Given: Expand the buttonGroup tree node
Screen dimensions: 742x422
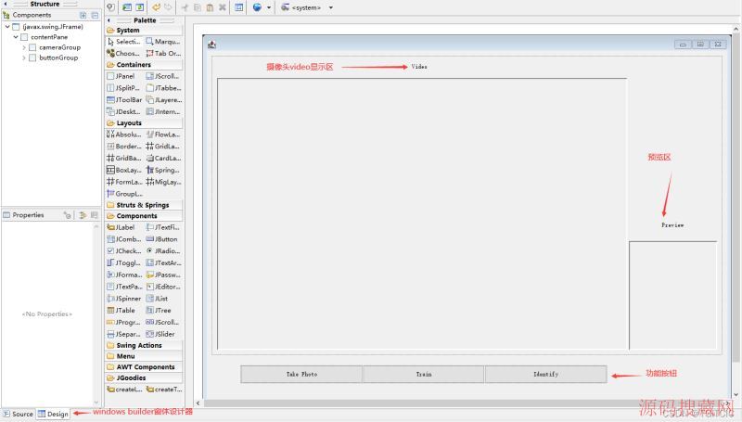Looking at the screenshot, I should (x=24, y=58).
